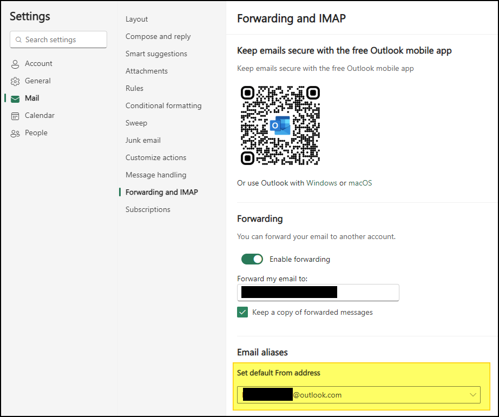Open Compose and reply settings
499x417 pixels.
click(x=158, y=37)
